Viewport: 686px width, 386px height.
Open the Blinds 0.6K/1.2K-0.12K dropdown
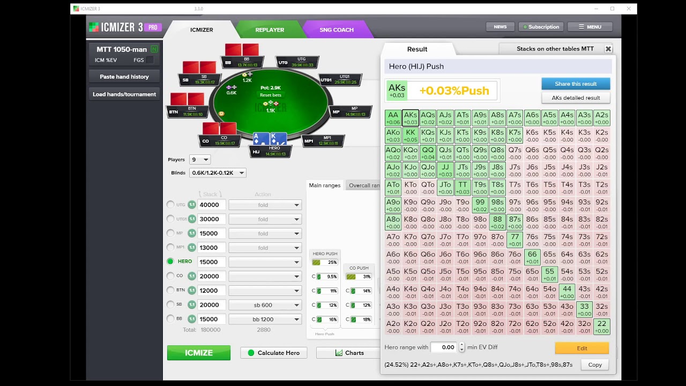[217, 173]
